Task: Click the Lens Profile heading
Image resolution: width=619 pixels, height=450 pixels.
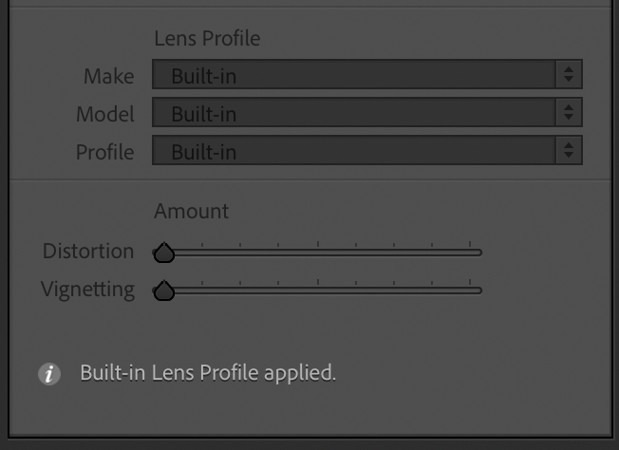Action: pos(207,39)
